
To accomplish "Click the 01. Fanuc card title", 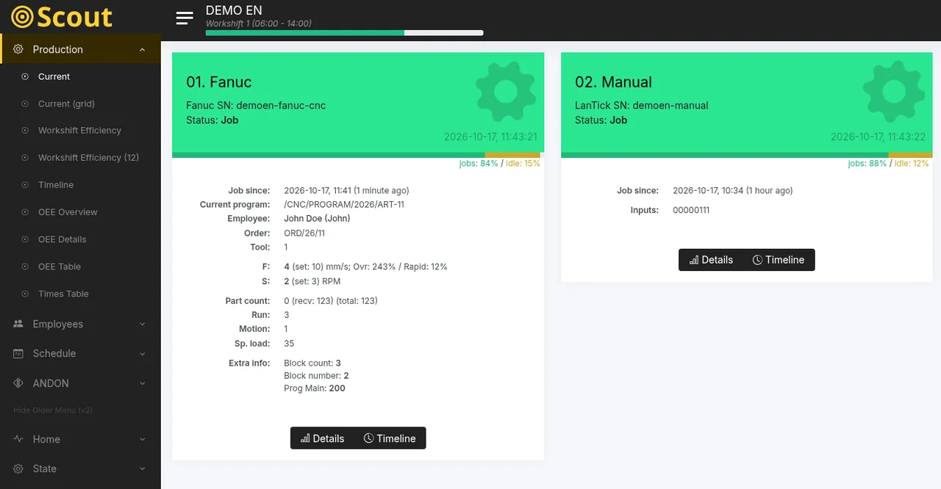I will pyautogui.click(x=219, y=82).
